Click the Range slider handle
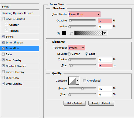Screen dimensions: 134x118 (82, 89)
